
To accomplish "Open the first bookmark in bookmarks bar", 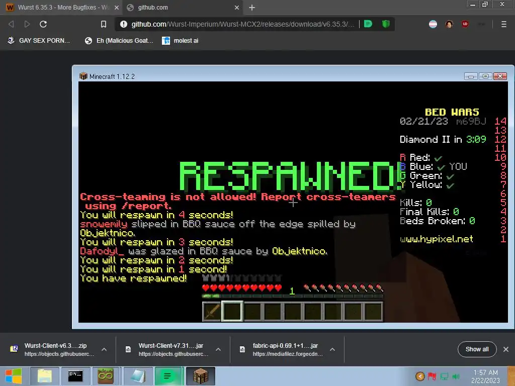I will click(38, 41).
